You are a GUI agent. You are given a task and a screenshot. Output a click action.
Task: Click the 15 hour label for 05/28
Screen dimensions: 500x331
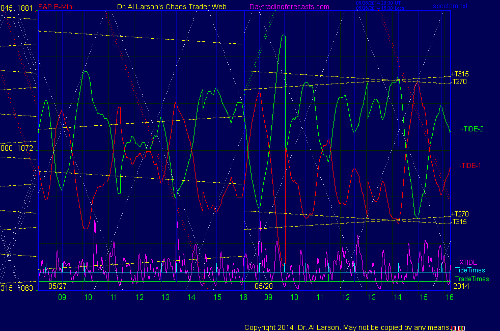pyautogui.click(x=424, y=297)
